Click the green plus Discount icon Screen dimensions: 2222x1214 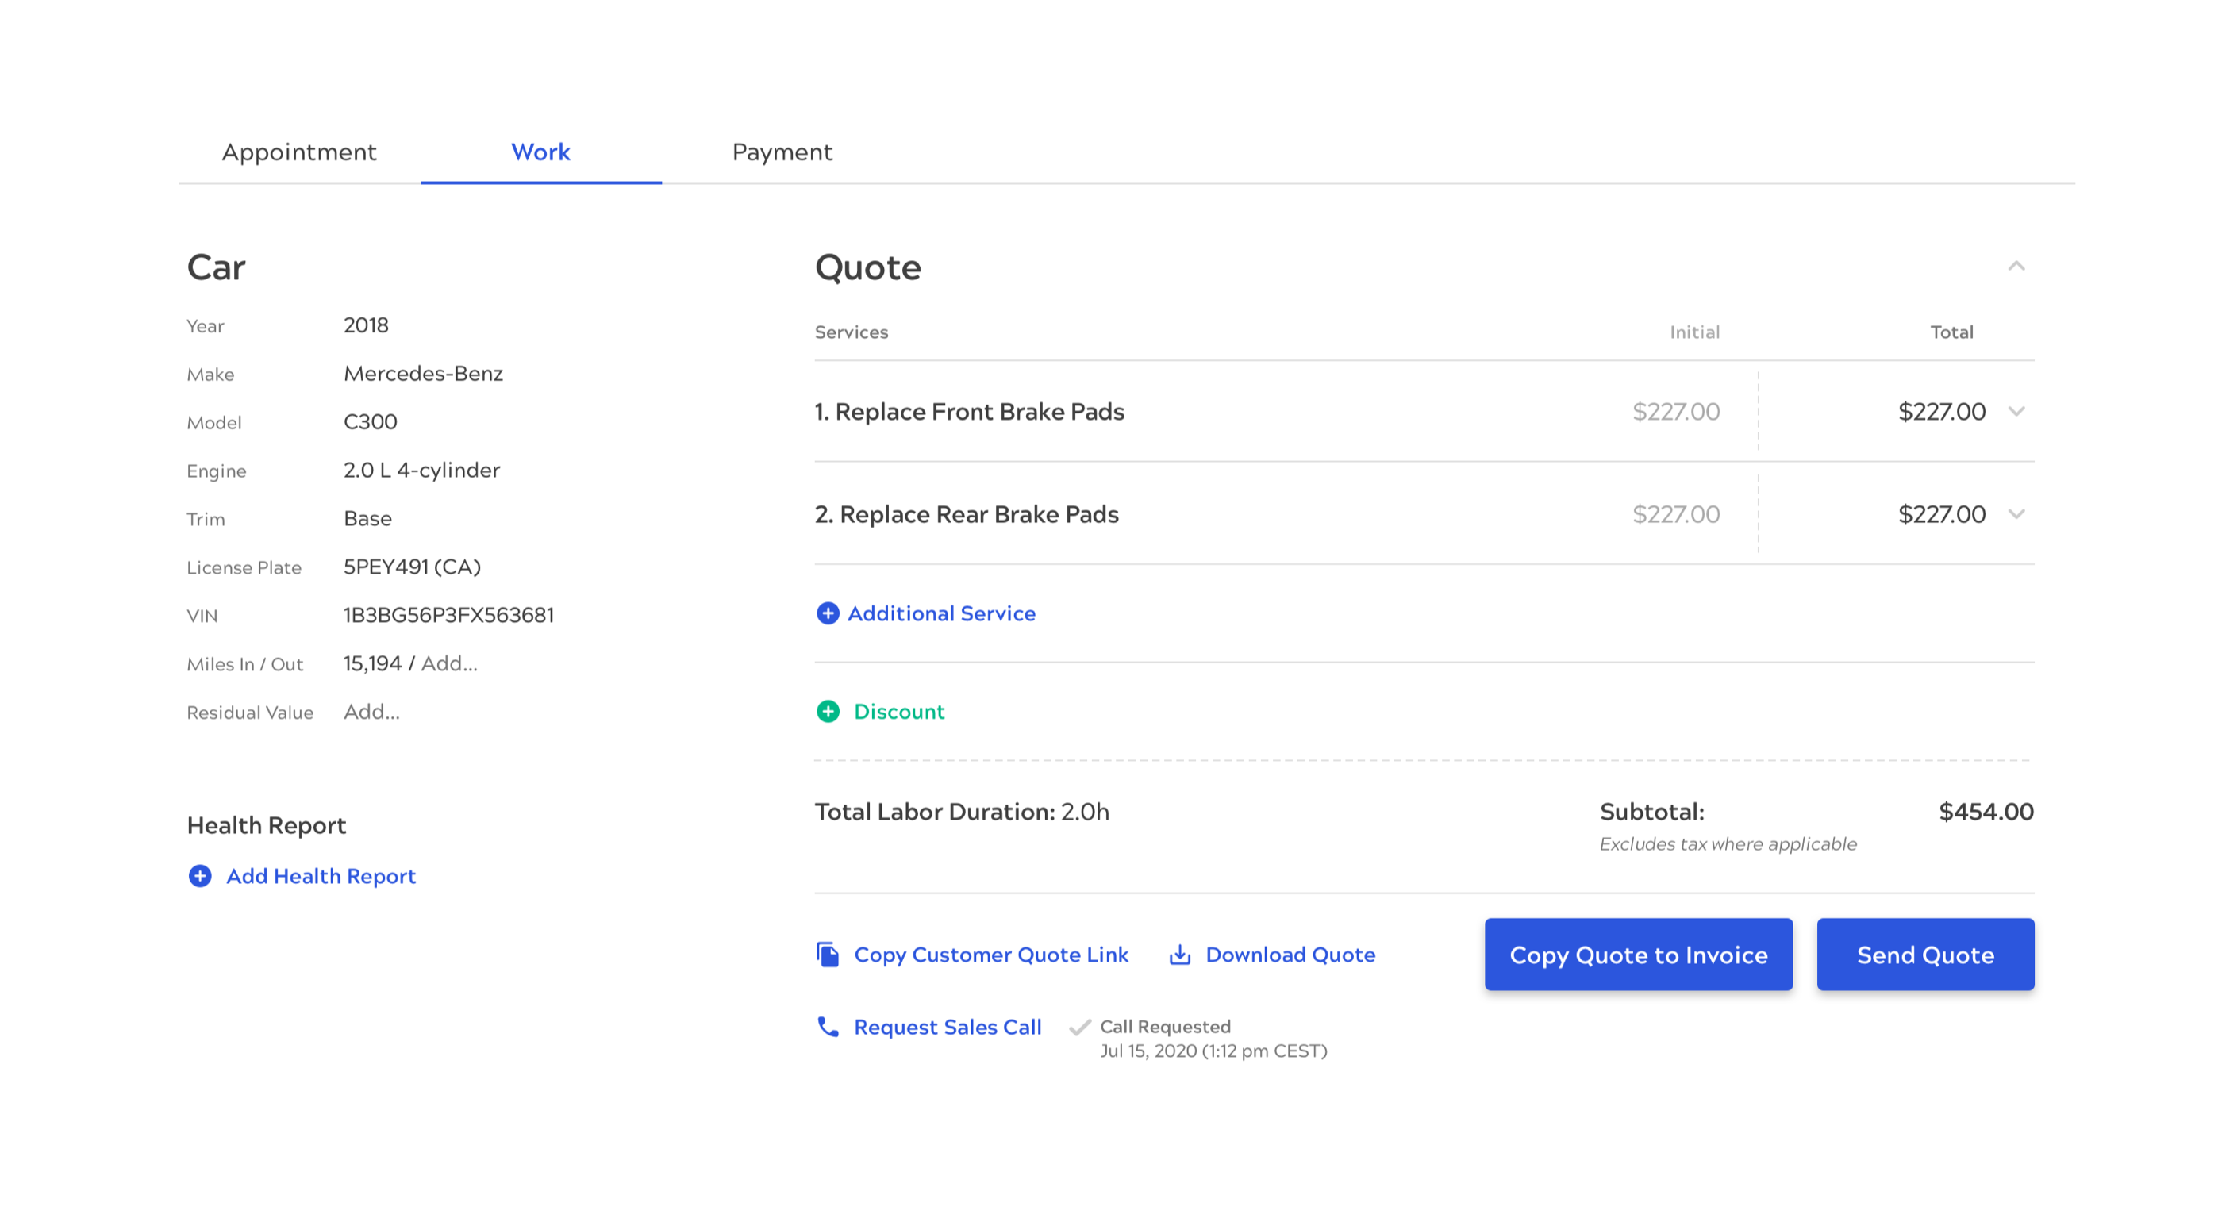[x=827, y=711]
